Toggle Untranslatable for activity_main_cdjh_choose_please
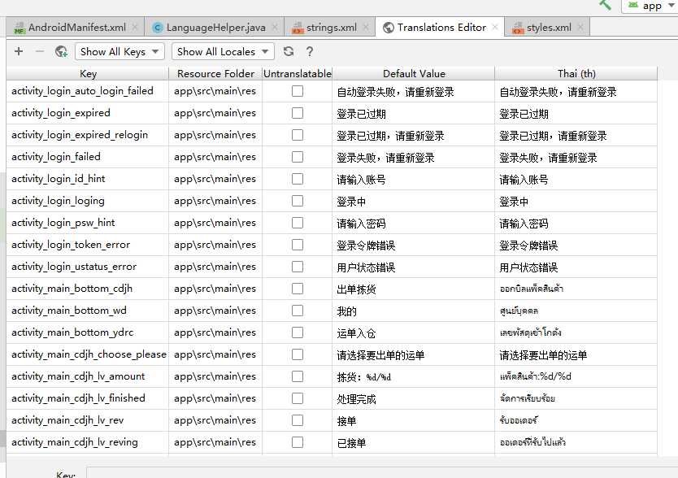 (x=298, y=354)
